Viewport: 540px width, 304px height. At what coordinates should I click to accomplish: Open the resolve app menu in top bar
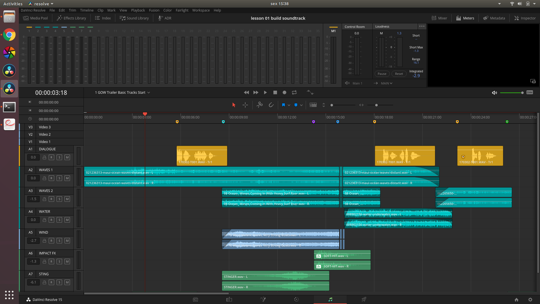click(41, 4)
